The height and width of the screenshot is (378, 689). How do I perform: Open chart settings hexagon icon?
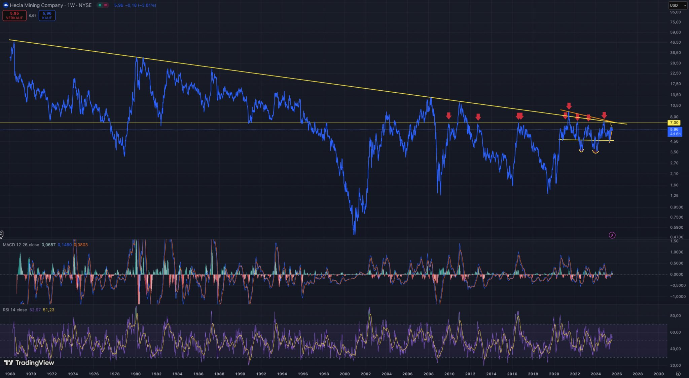coord(678,374)
